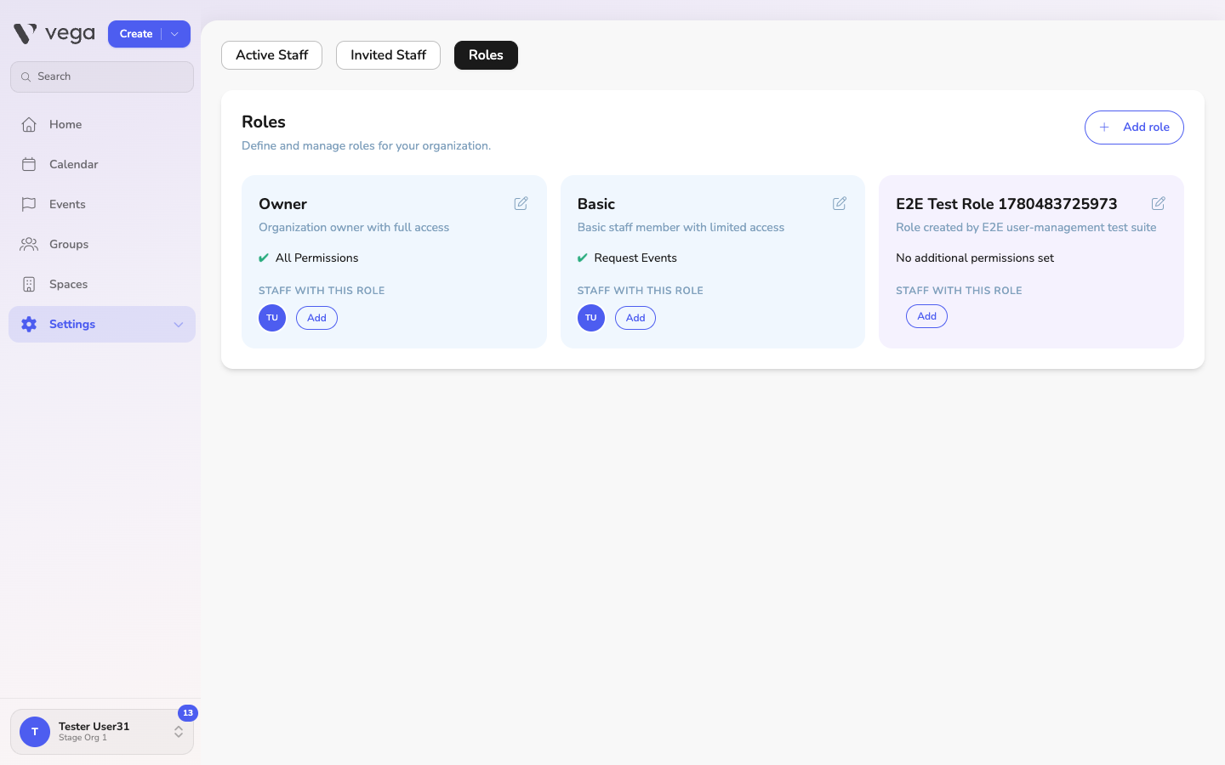Click 'Basic staff member with limited access' text
The image size is (1225, 765).
pyautogui.click(x=681, y=228)
